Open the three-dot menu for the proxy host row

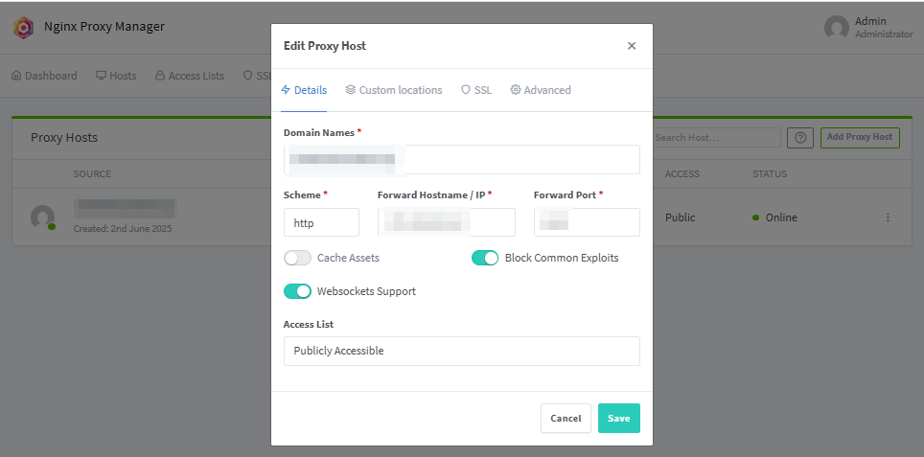[888, 217]
